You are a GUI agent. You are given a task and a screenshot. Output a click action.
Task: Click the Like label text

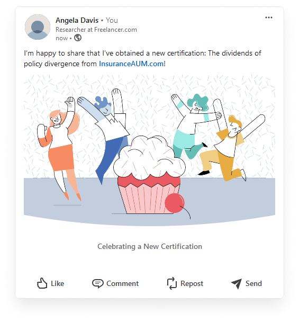[x=58, y=283]
